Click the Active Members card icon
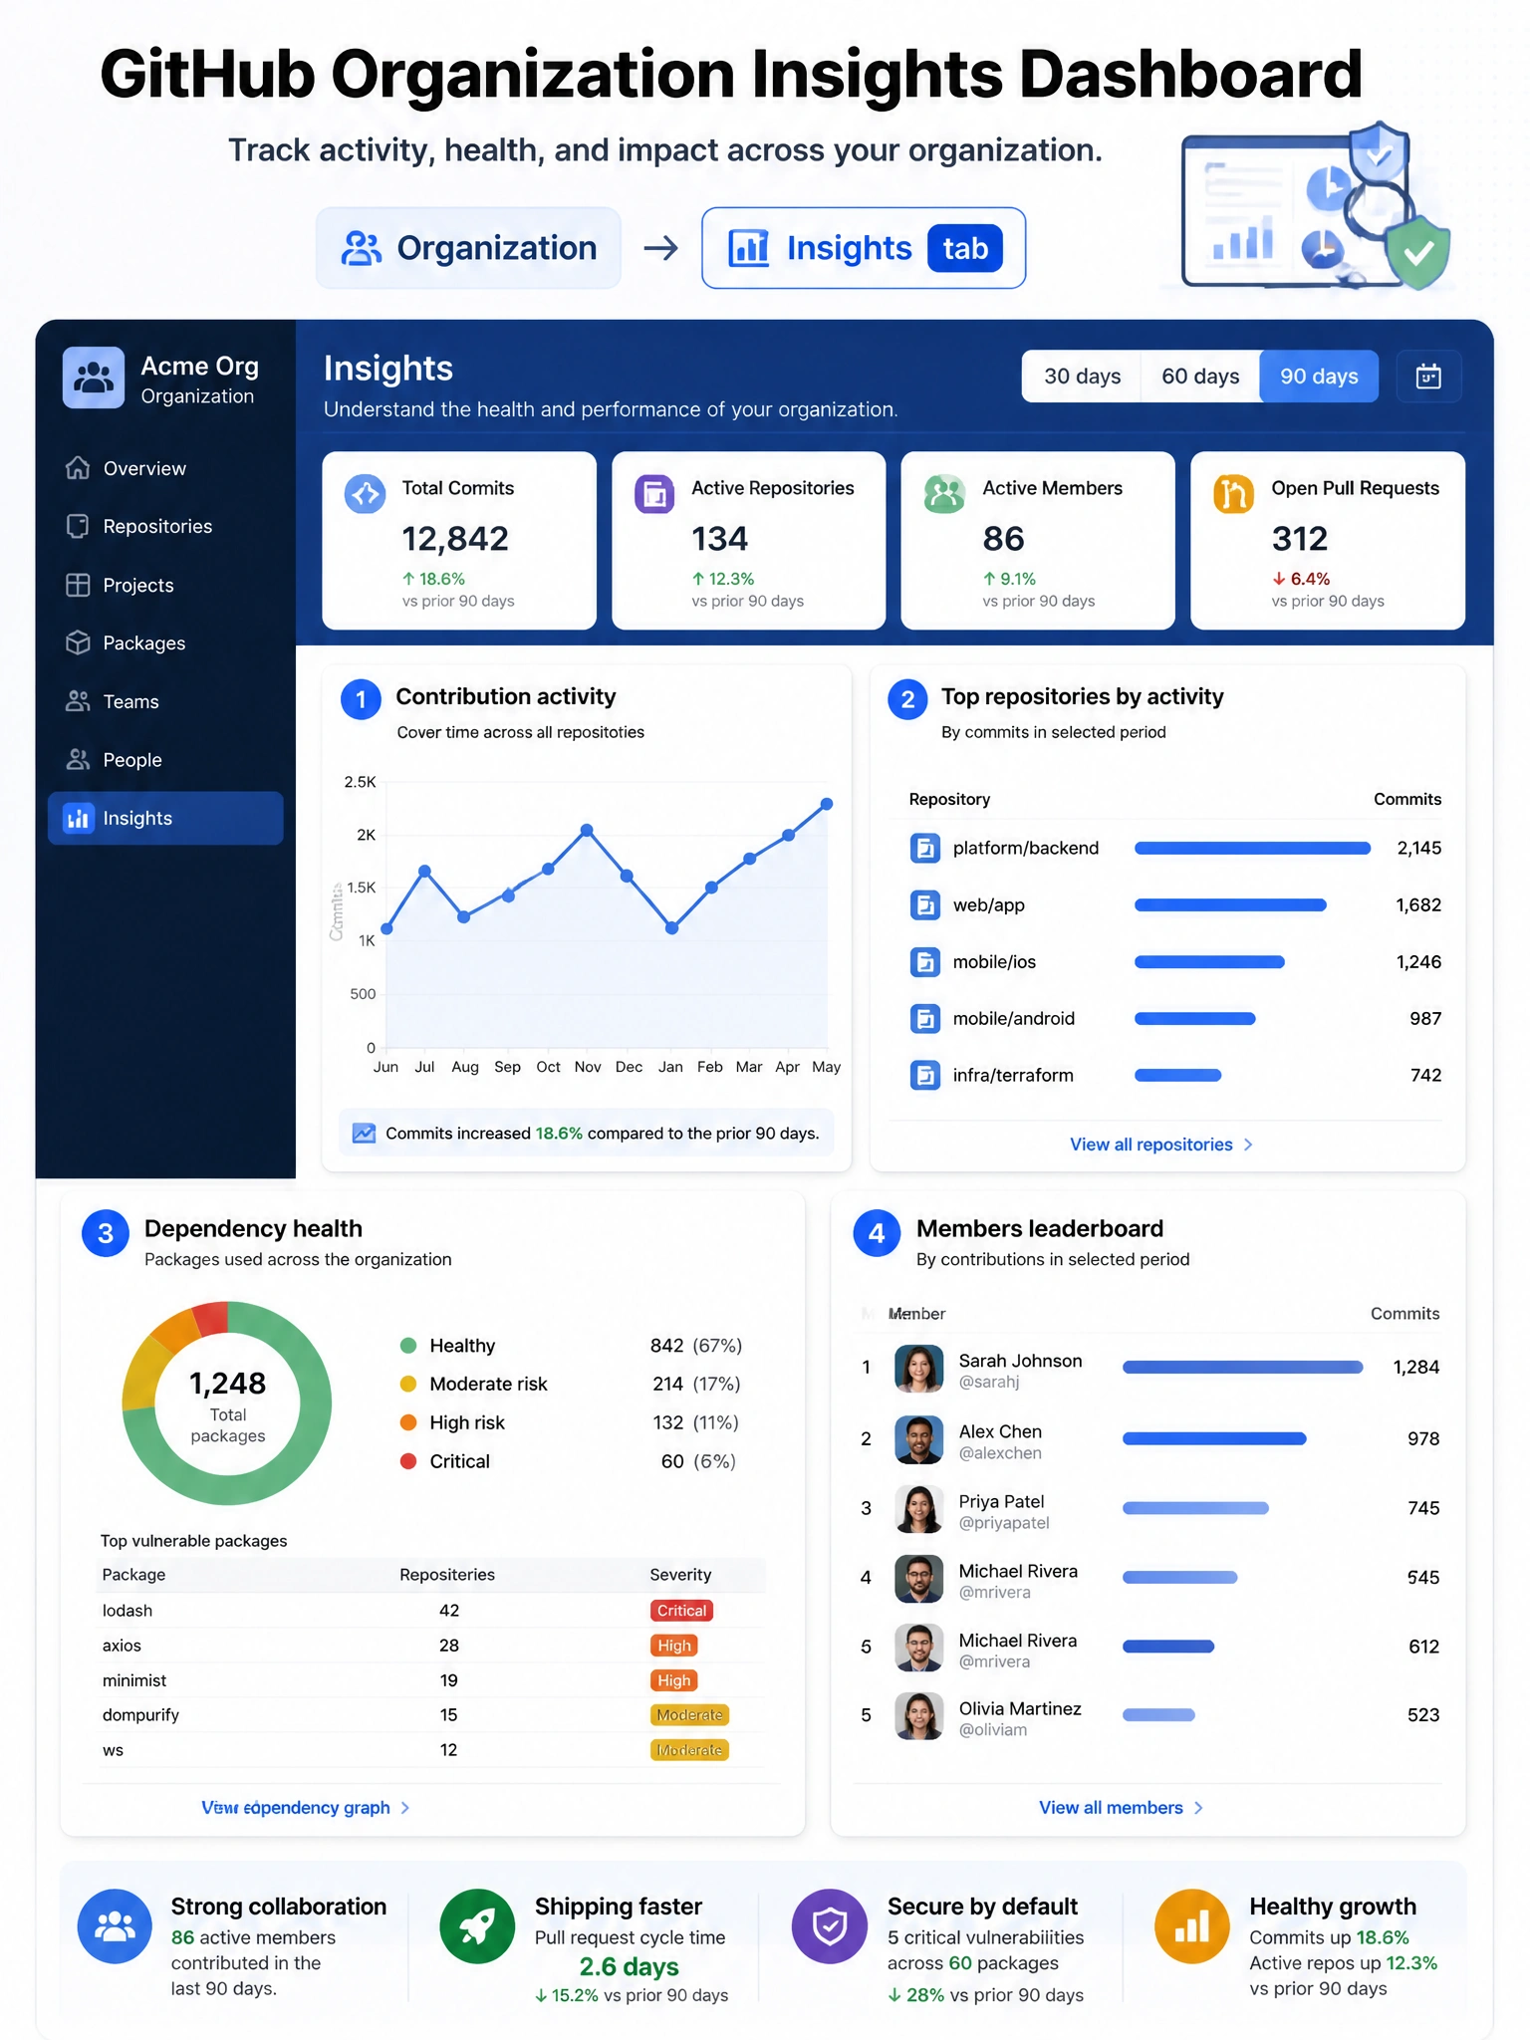This screenshot has height=2040, width=1530. pyautogui.click(x=944, y=494)
